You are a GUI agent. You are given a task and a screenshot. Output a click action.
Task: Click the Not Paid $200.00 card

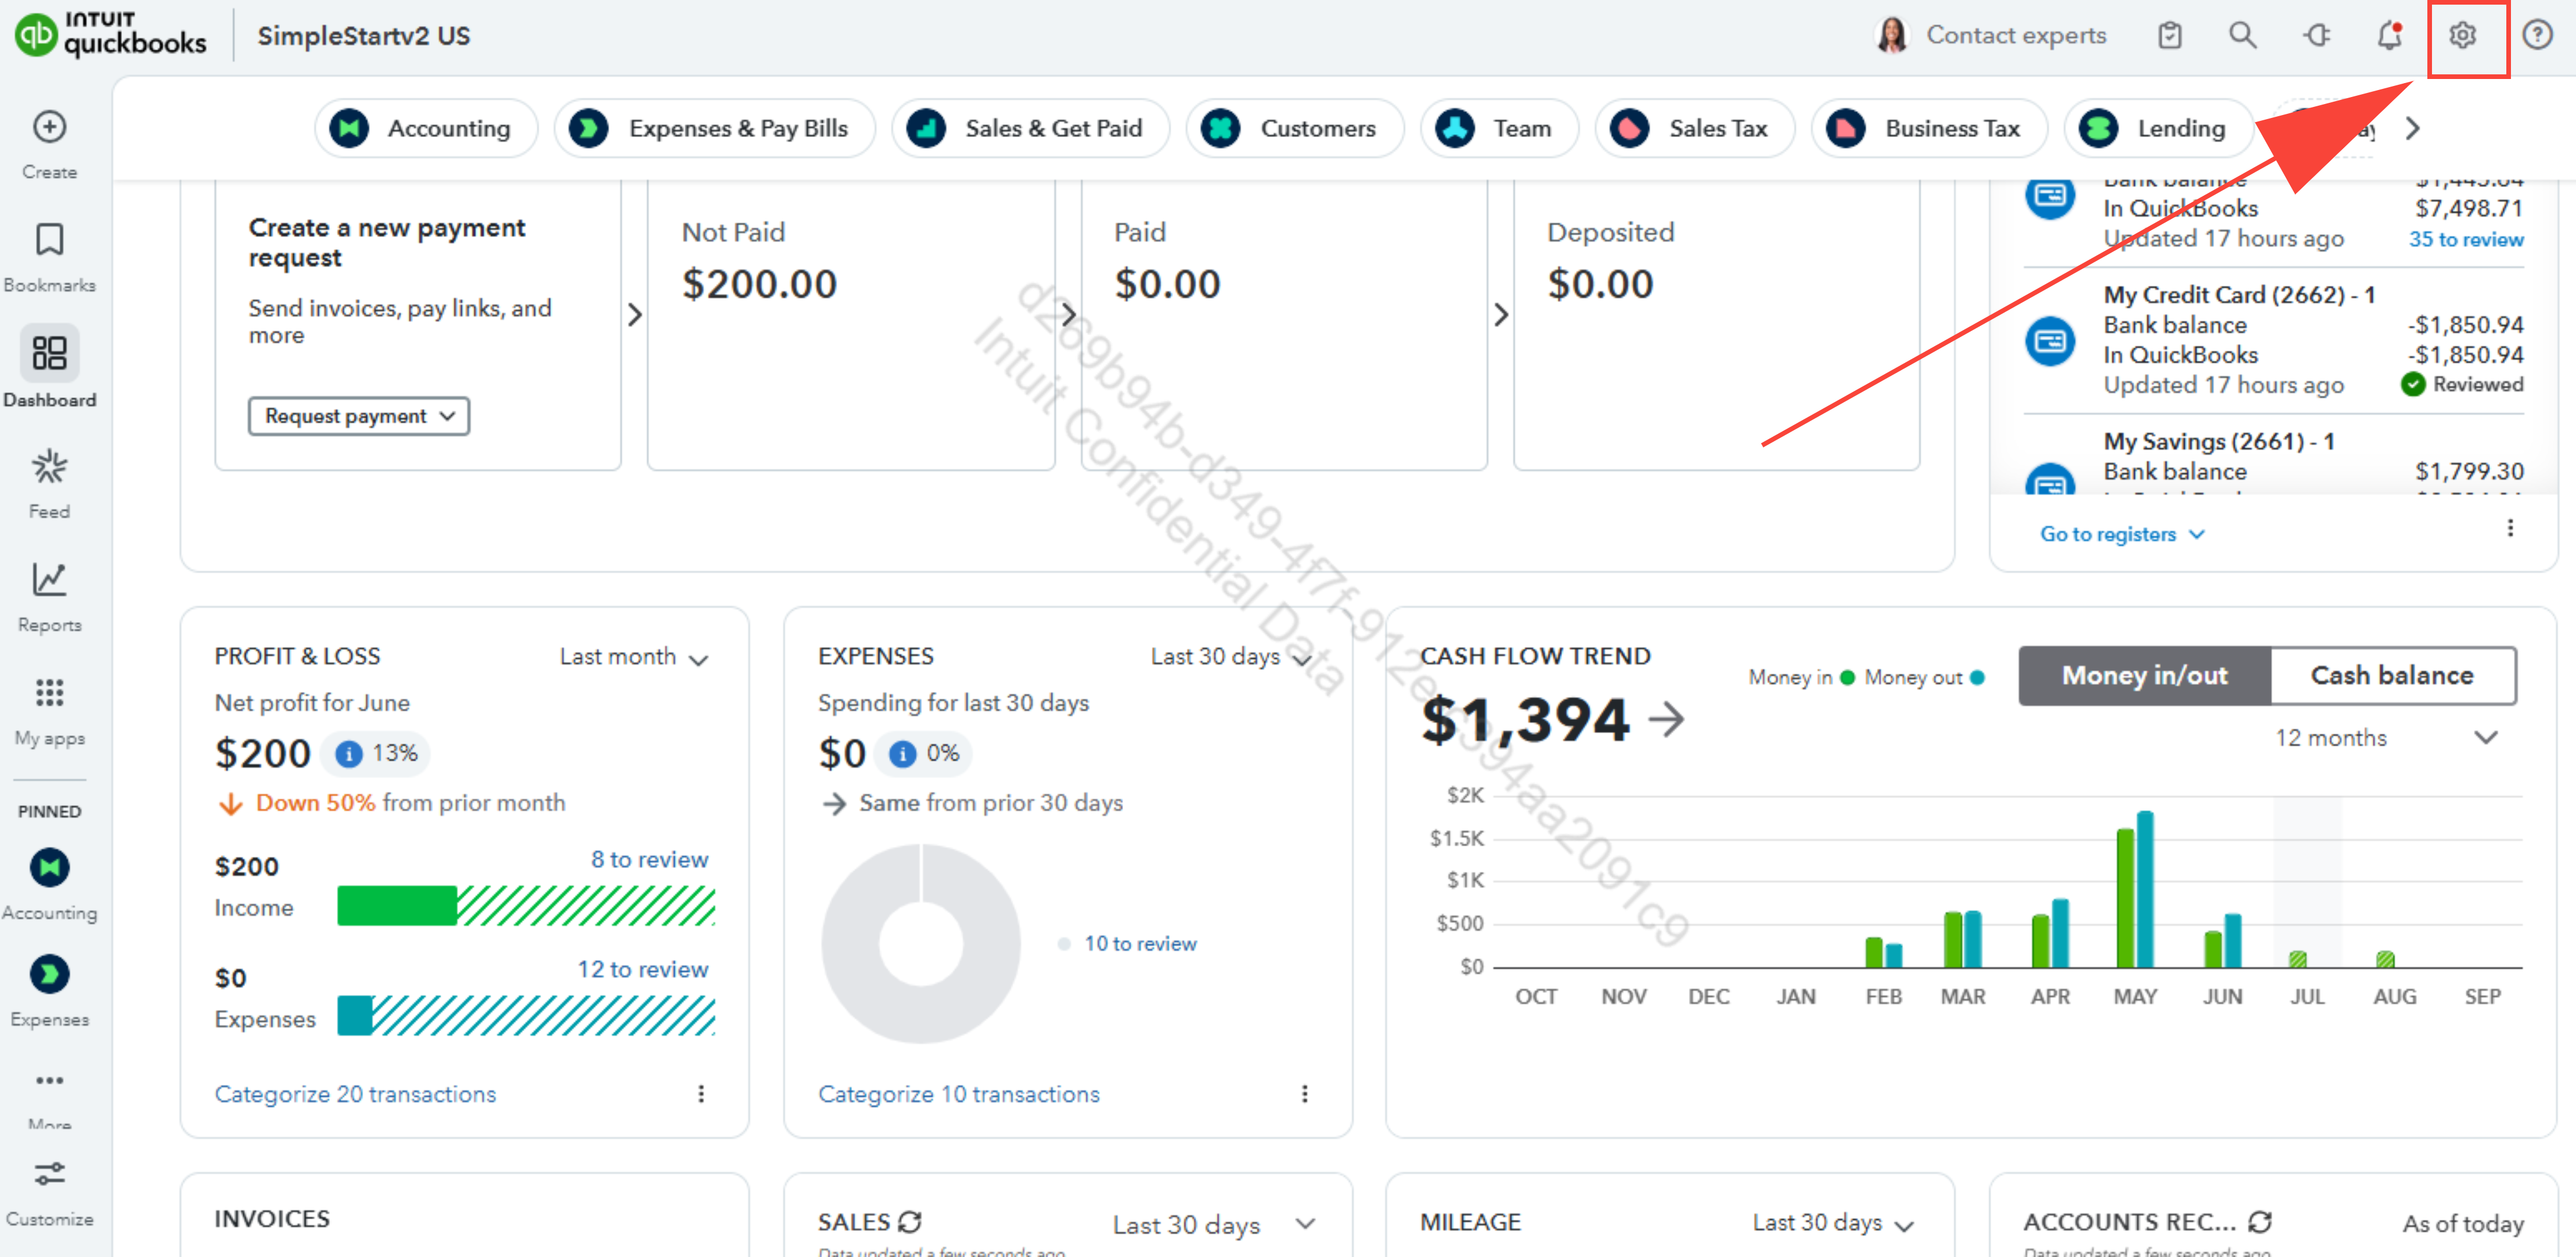click(851, 325)
